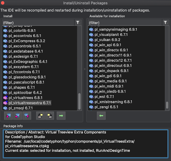The height and width of the screenshot is (161, 171).
Task: Click the typhoon icon with pink up arrow
Action: tap(27, 116)
